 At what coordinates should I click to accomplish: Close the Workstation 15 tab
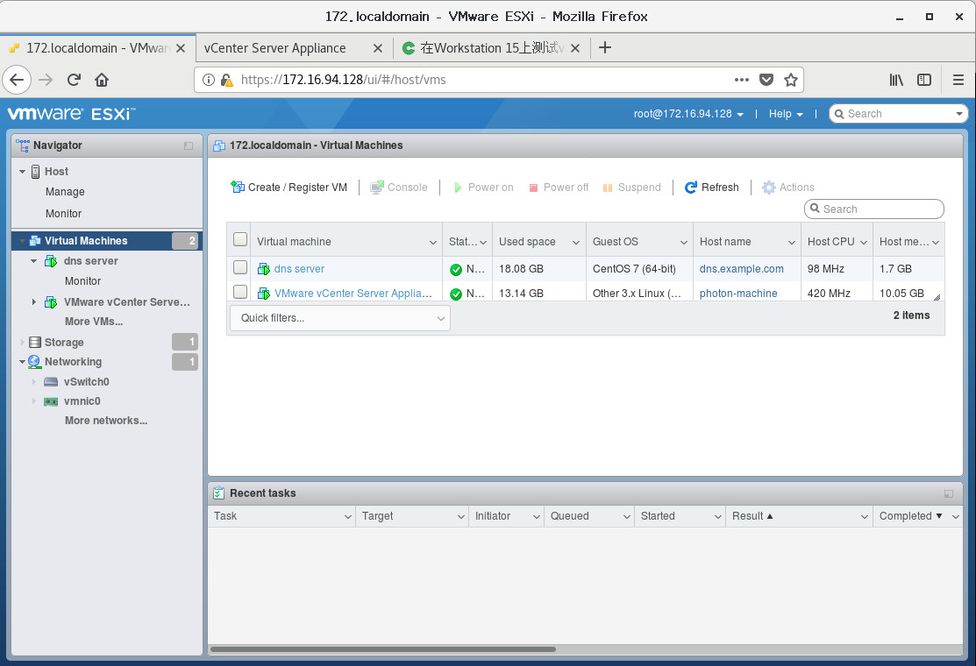pyautogui.click(x=575, y=48)
